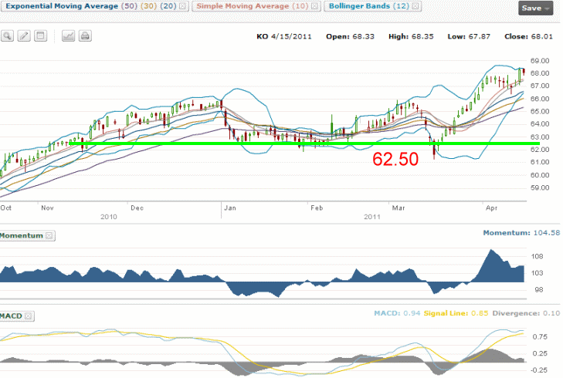563x378 pixels.
Task: Click the Momentum panel label
Action: pos(22,235)
